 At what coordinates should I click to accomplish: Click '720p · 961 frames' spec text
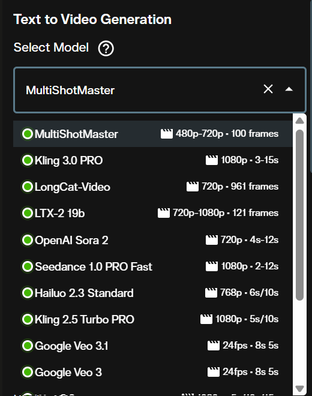click(x=240, y=187)
